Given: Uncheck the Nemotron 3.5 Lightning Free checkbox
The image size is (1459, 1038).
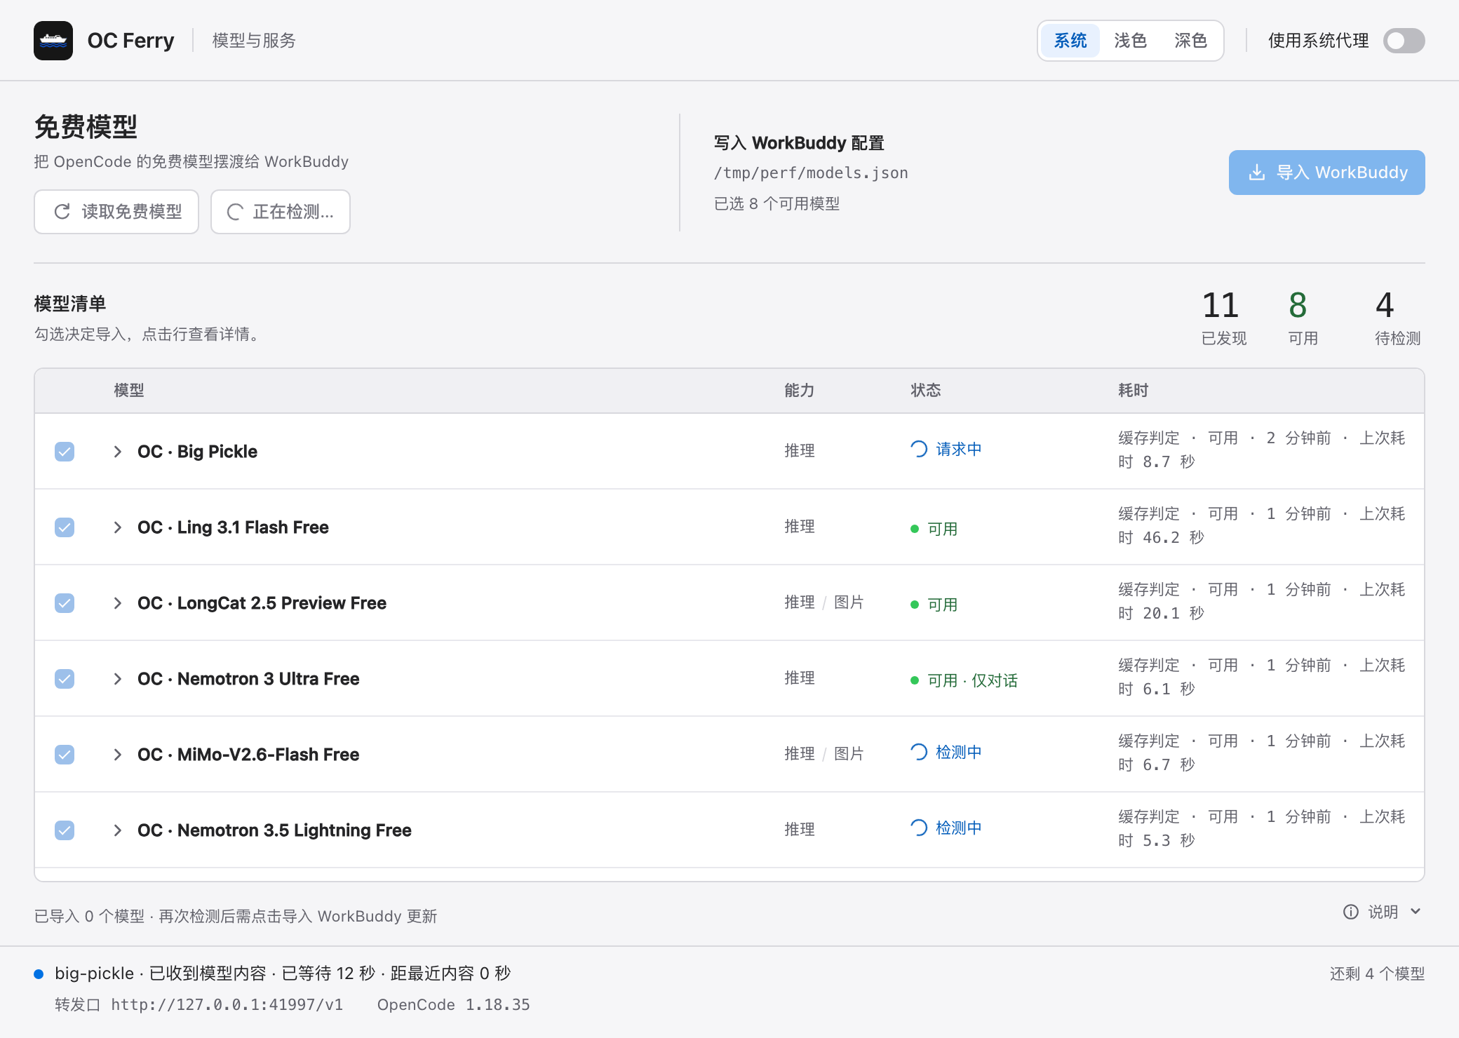Looking at the screenshot, I should tap(65, 830).
